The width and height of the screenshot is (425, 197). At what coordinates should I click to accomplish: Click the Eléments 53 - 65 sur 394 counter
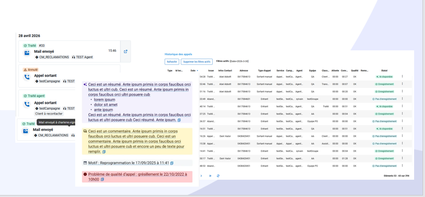tap(396, 176)
